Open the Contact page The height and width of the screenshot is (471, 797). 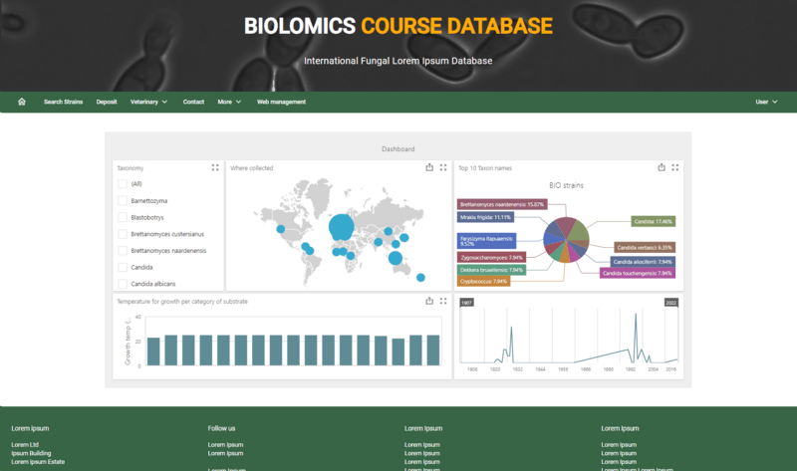pyautogui.click(x=193, y=102)
